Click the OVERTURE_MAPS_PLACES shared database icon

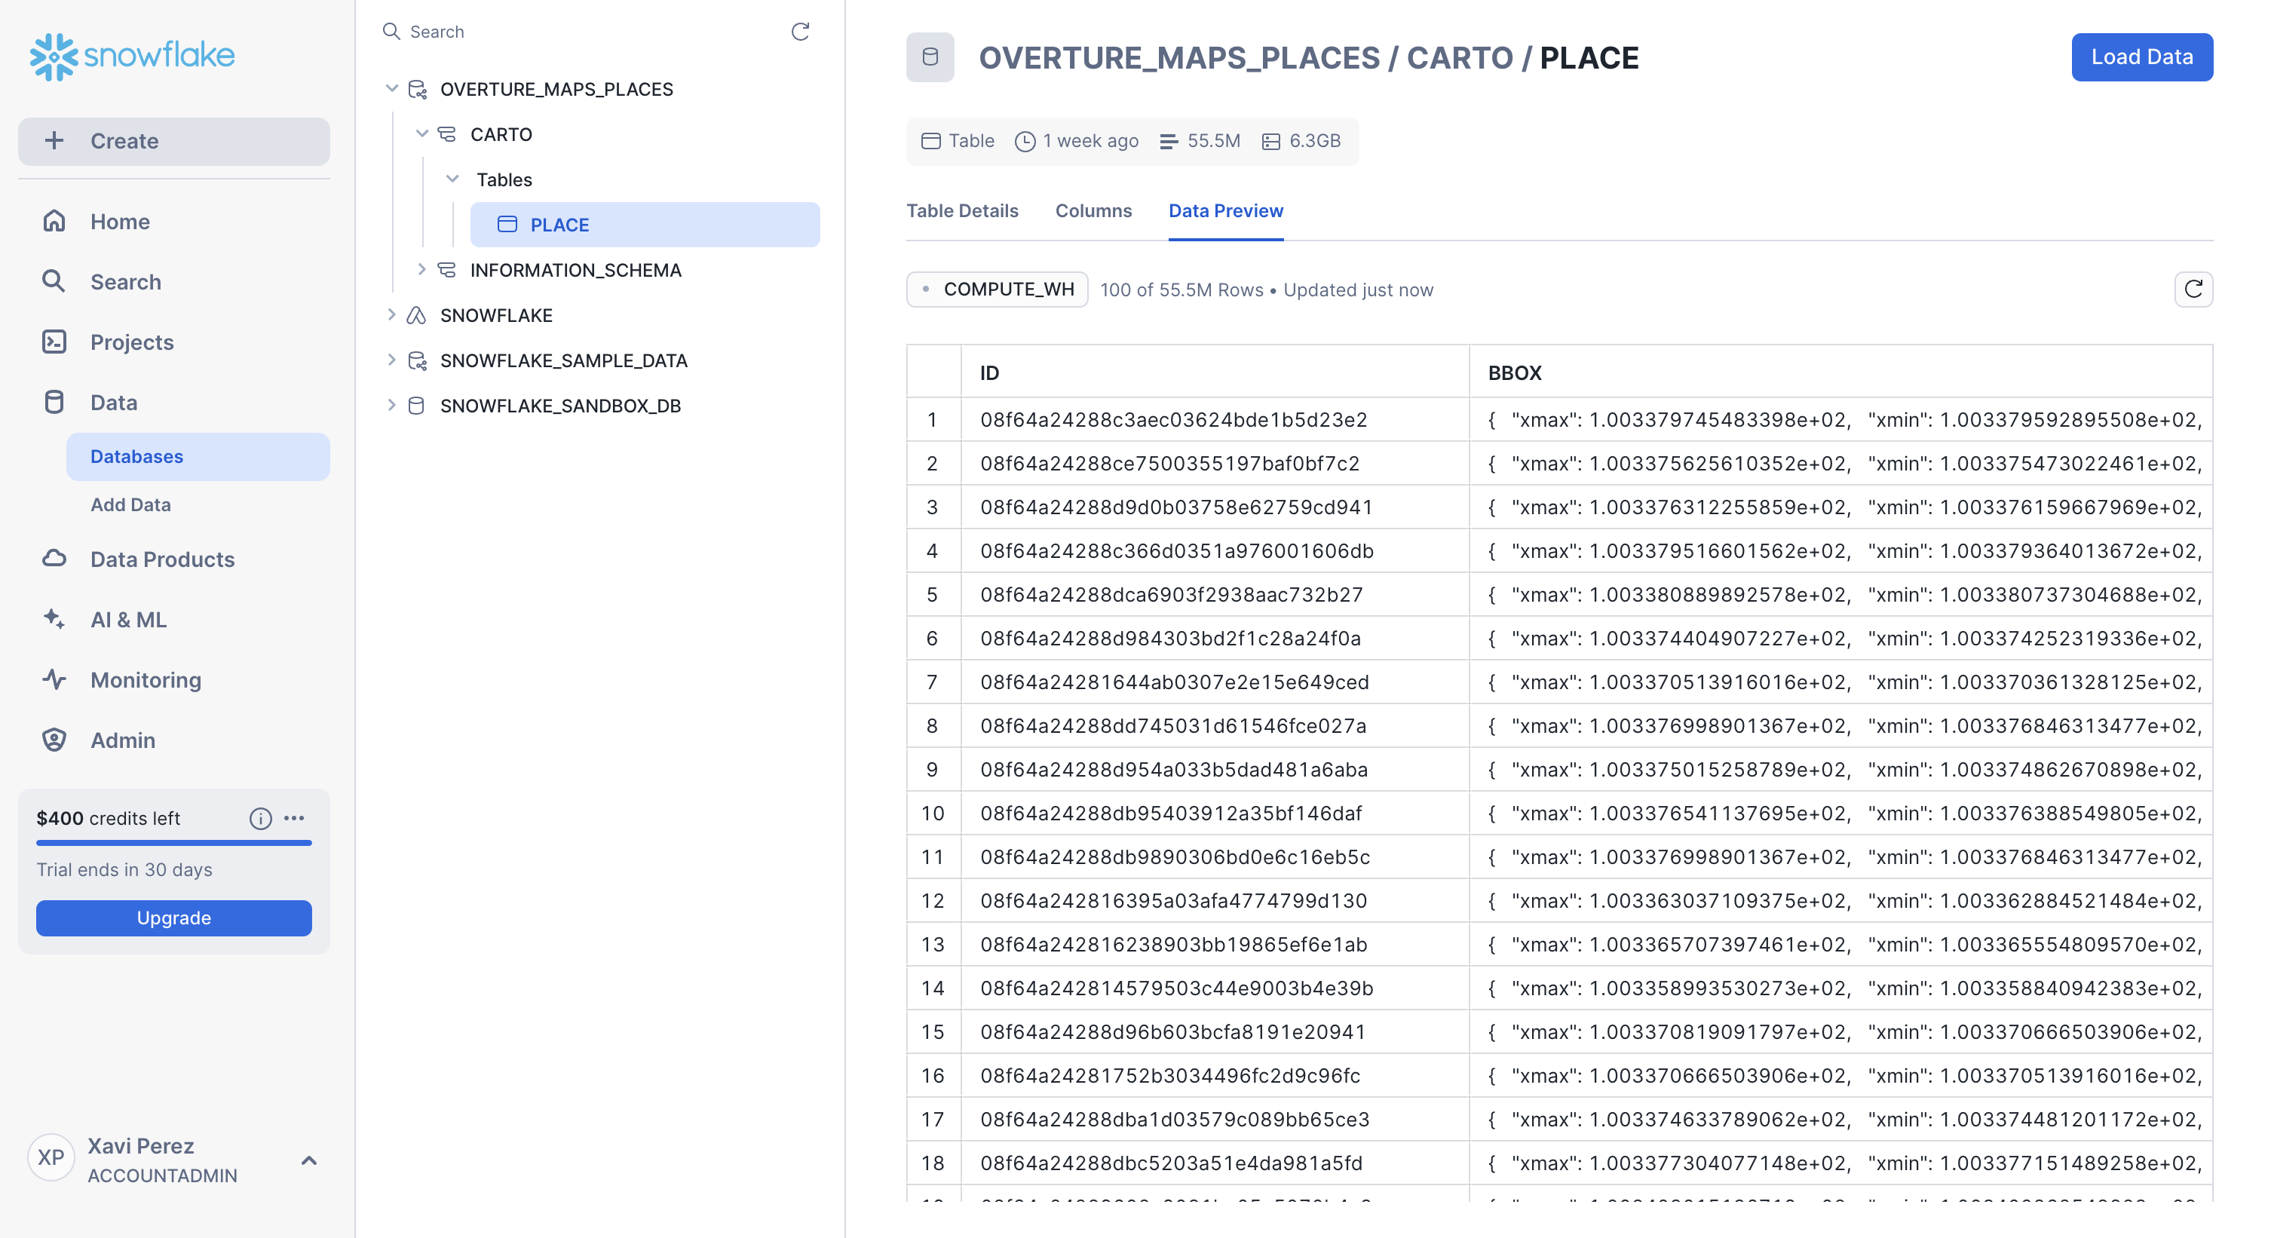click(418, 89)
